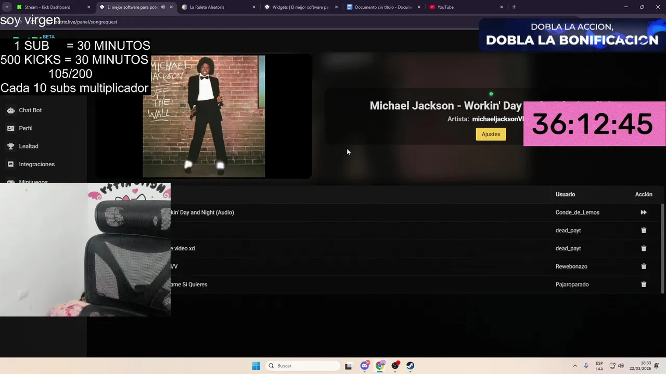666x374 pixels.
Task: Open the volume control in system tray
Action: click(621, 366)
